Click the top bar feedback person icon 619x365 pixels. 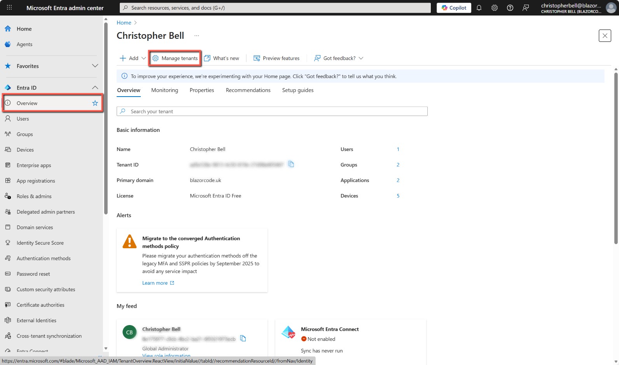point(526,8)
